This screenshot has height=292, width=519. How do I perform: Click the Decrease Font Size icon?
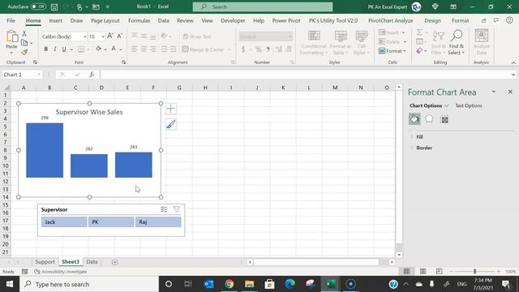(x=120, y=36)
